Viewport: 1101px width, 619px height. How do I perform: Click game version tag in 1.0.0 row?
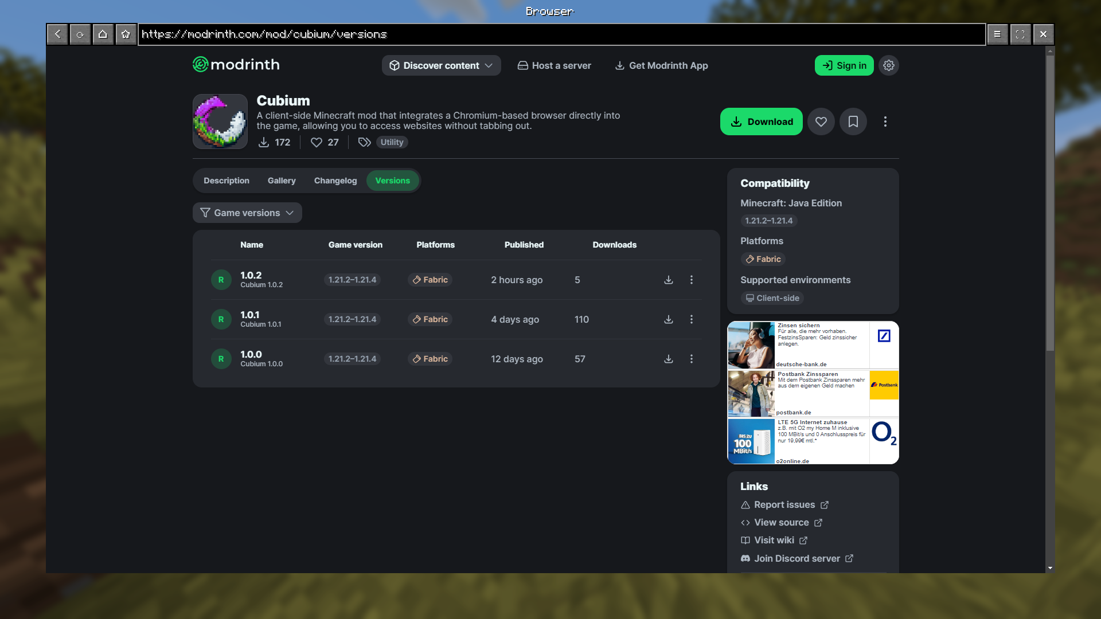352,359
